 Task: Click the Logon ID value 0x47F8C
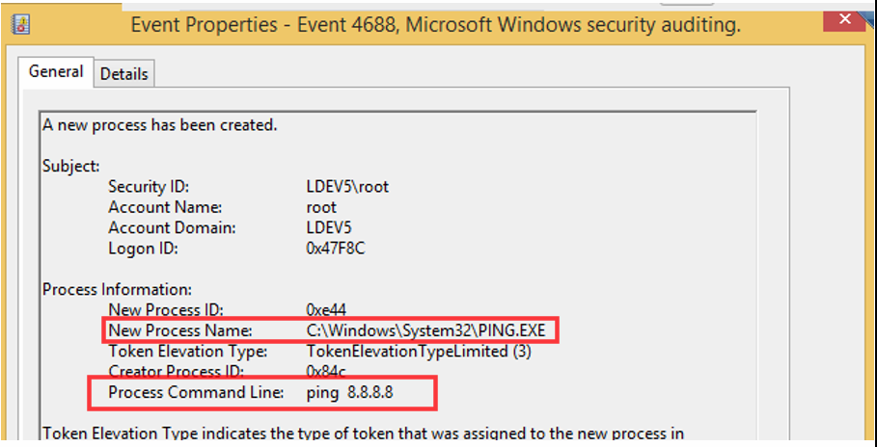click(x=337, y=249)
